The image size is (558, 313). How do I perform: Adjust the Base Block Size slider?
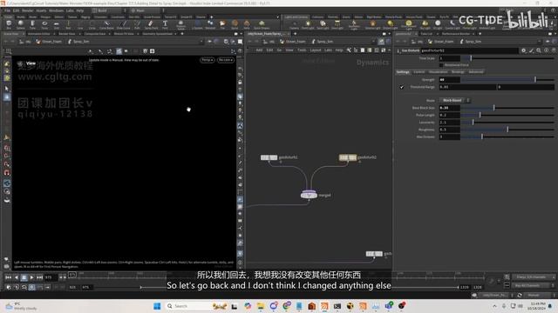tap(507, 108)
